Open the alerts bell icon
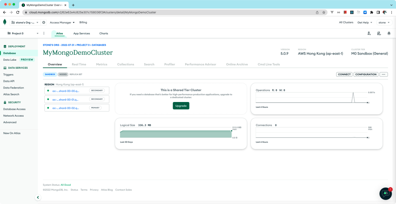The image size is (396, 204). click(389, 33)
